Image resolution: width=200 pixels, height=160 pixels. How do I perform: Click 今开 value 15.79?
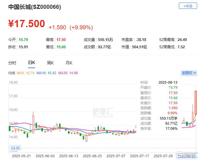tap(23, 40)
